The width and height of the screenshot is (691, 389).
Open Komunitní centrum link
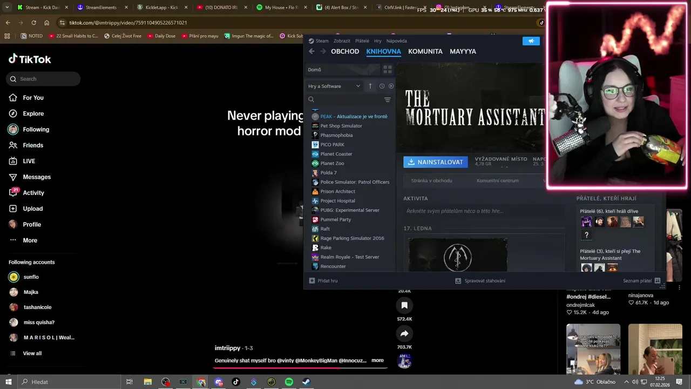pyautogui.click(x=497, y=180)
